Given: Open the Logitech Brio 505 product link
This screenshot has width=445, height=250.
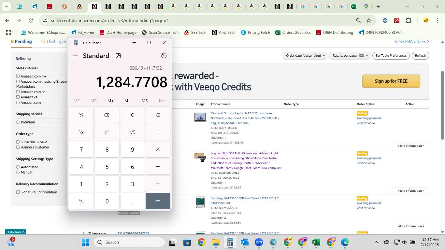Looking at the screenshot, I should 246,160.
